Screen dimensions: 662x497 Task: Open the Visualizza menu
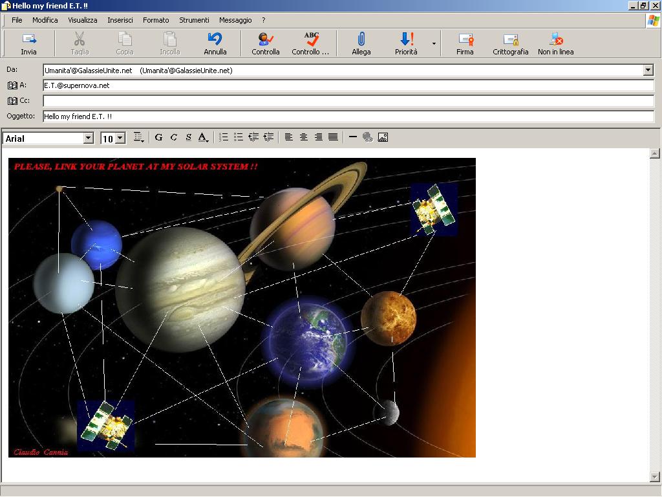point(83,20)
